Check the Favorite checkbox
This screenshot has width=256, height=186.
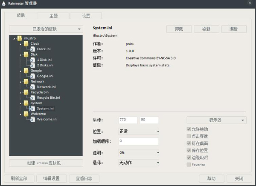(x=189, y=164)
